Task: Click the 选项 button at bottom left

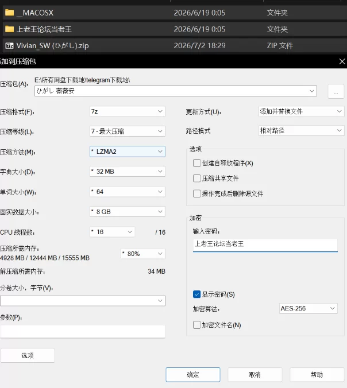Action: click(x=28, y=356)
